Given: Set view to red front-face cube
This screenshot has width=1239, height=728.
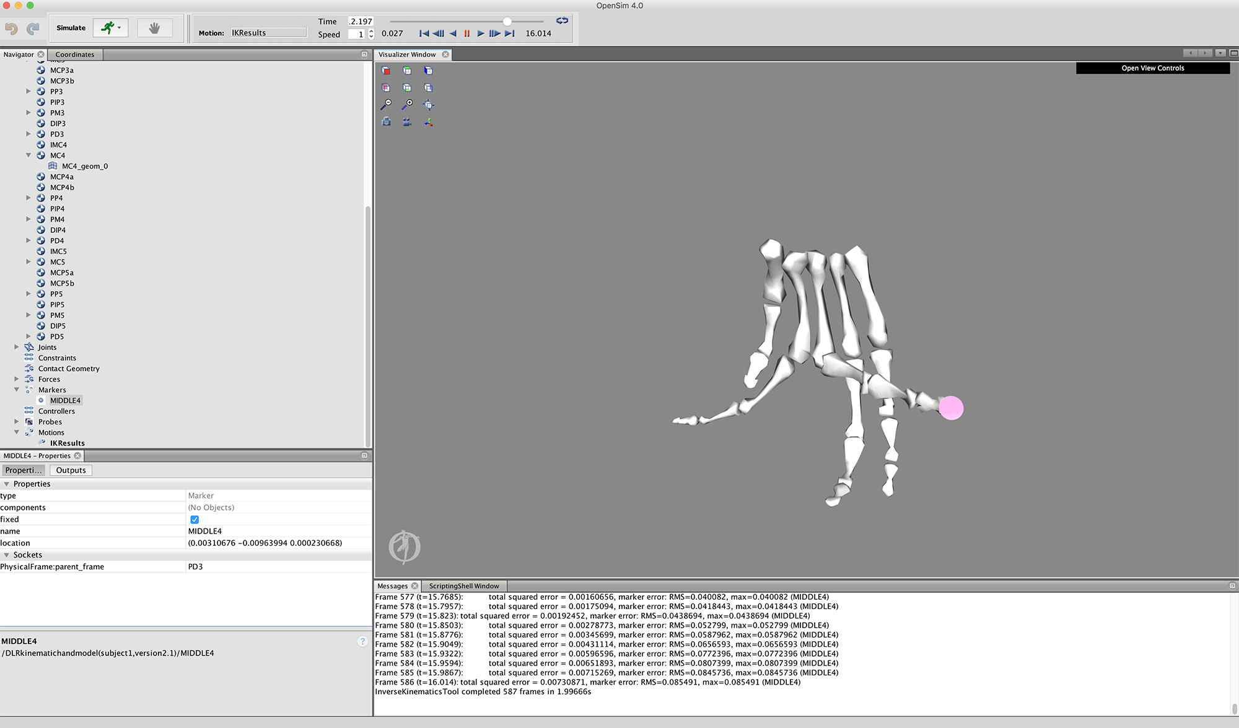Looking at the screenshot, I should (386, 71).
